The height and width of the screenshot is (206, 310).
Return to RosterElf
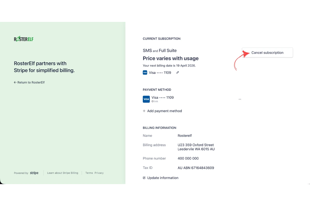click(x=29, y=82)
